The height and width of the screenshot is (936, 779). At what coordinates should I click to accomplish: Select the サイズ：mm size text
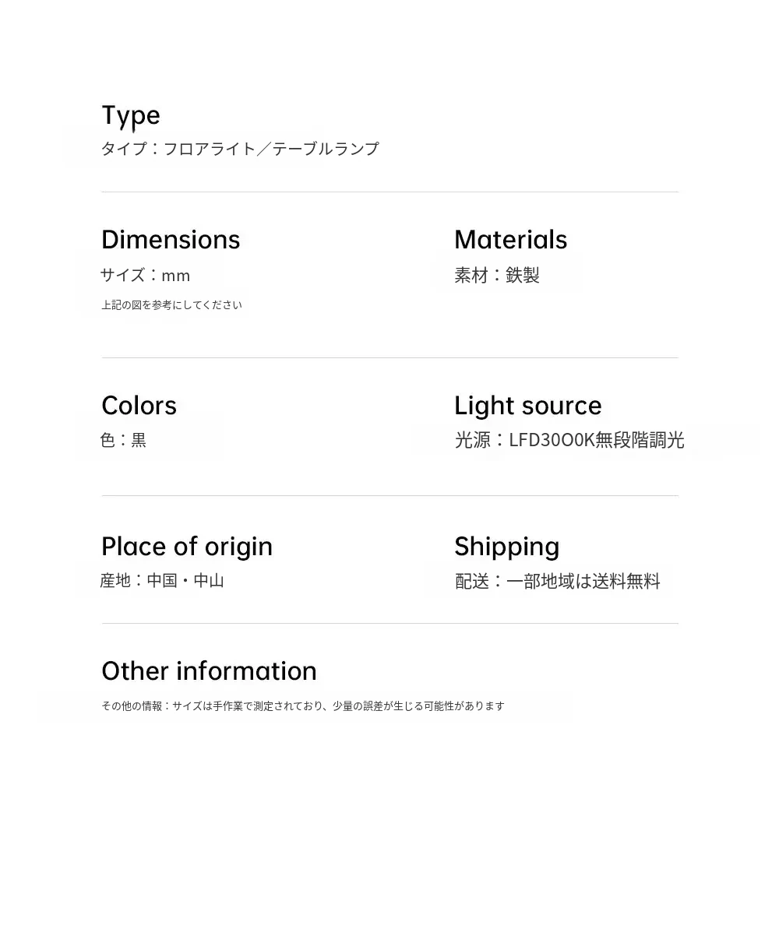(146, 275)
